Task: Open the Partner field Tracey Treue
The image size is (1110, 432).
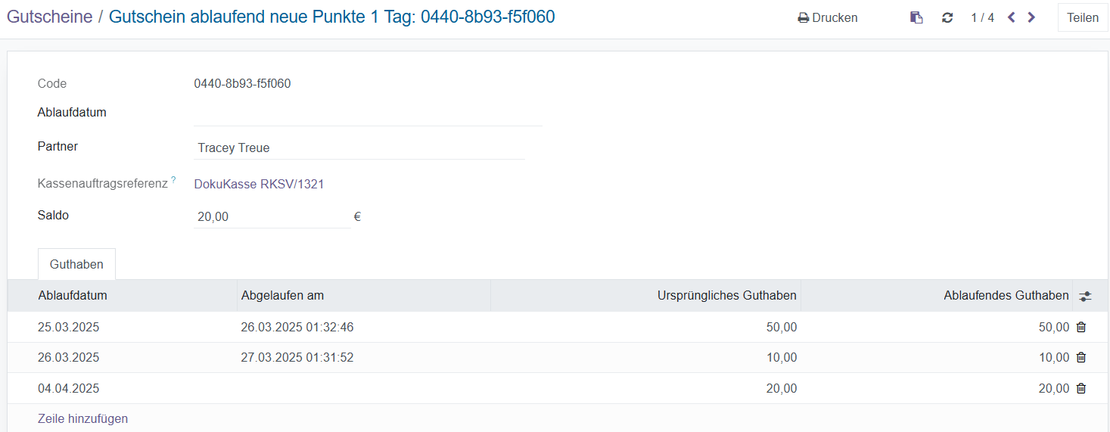Action: (x=359, y=148)
